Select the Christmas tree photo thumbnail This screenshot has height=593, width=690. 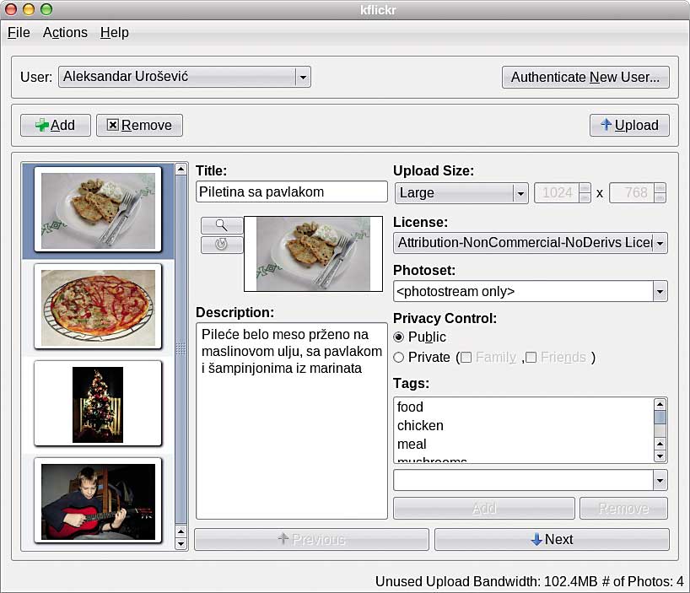[98, 404]
